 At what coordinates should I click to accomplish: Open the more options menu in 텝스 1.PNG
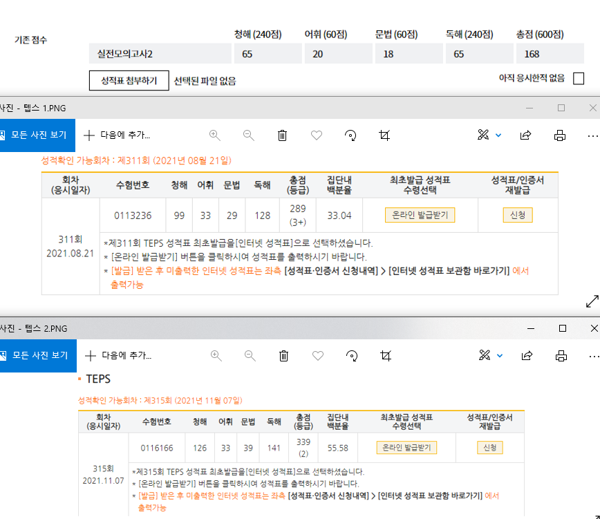pos(592,135)
